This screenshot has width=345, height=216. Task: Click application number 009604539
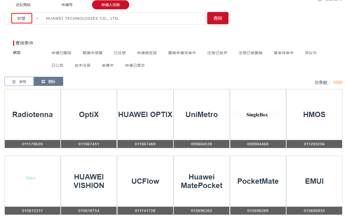[202, 144]
